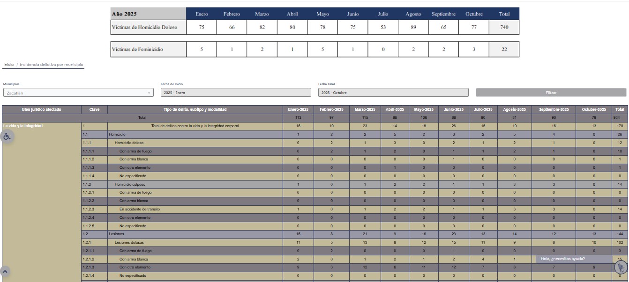Click the scroll-to-top chevron button
629x282 pixels.
point(5,271)
